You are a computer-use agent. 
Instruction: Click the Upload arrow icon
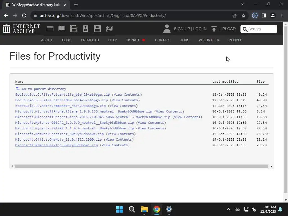point(214,29)
